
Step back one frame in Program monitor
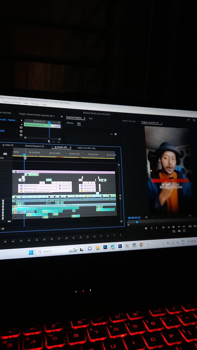[169, 227]
